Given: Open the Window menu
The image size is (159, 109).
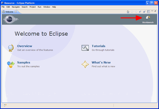Looking at the screenshot, I should 47,7.
